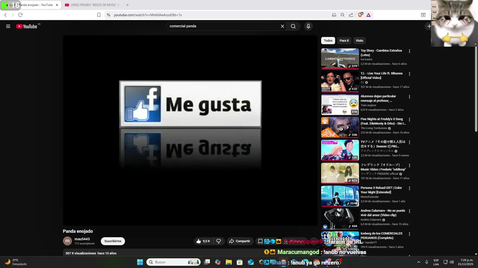Open the T.I. Live Your Life thumbnail
This screenshot has width=478, height=268.
pyautogui.click(x=340, y=82)
